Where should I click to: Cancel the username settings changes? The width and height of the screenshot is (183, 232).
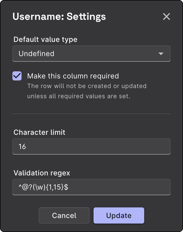pyautogui.click(x=64, y=215)
